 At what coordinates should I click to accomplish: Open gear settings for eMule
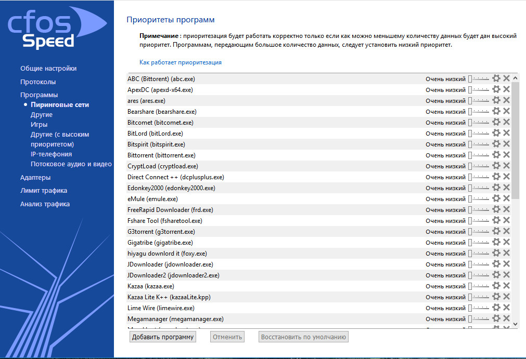pyautogui.click(x=496, y=198)
